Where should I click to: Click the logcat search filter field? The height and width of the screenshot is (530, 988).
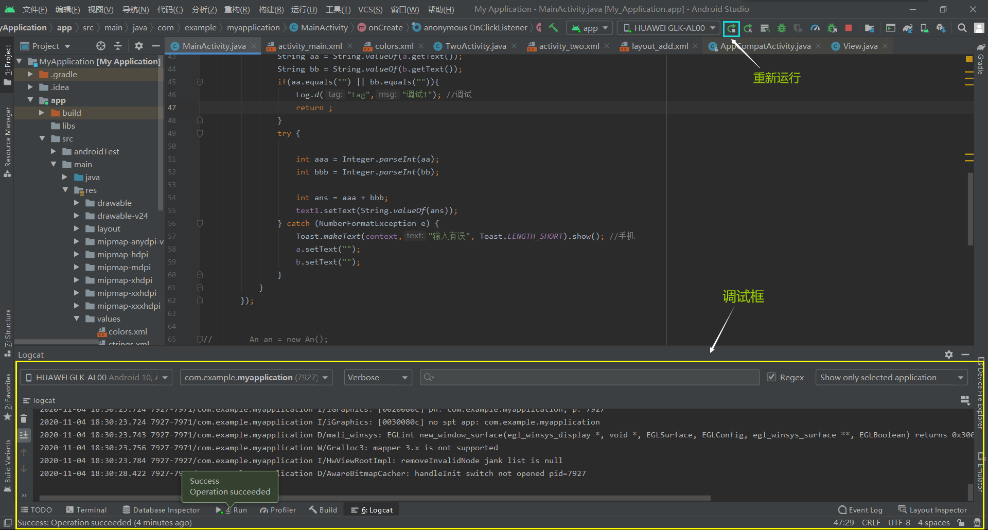click(590, 377)
